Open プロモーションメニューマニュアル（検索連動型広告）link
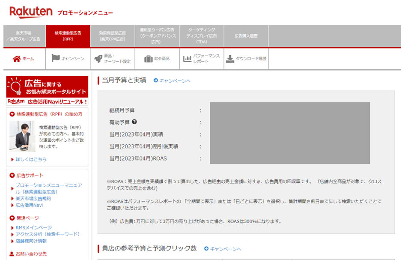 click(49, 188)
